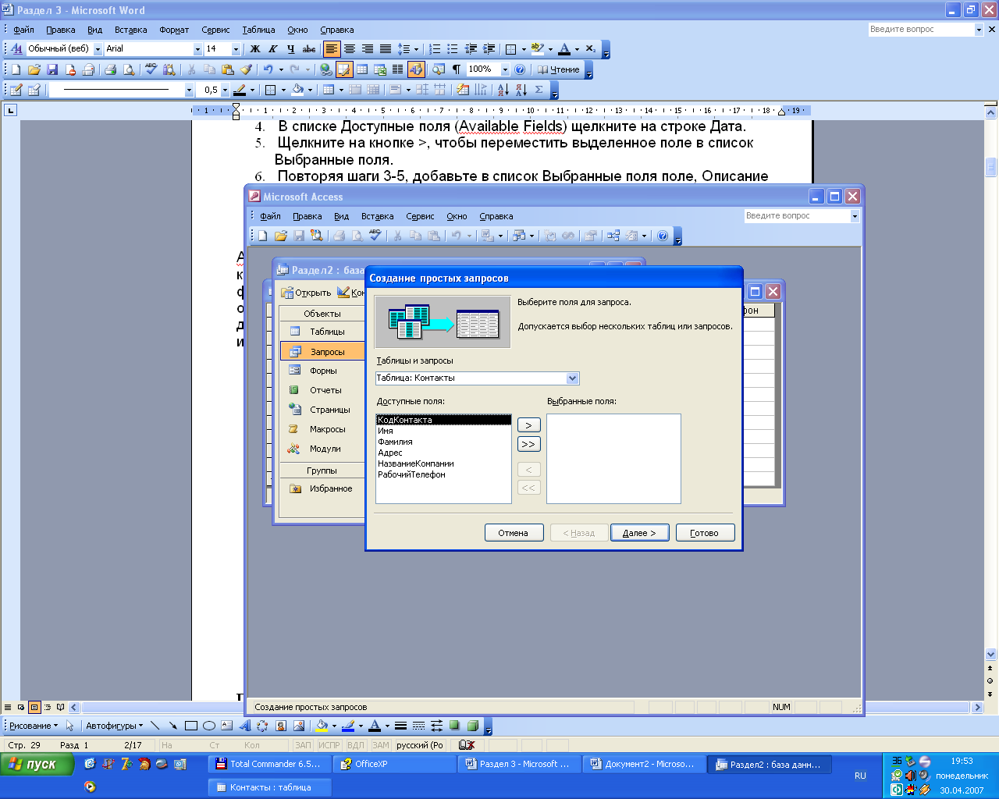Click Word open file folder icon
The image size is (999, 799).
(34, 69)
